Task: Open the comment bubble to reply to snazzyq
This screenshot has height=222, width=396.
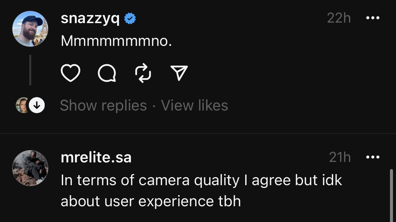Action: (x=107, y=73)
